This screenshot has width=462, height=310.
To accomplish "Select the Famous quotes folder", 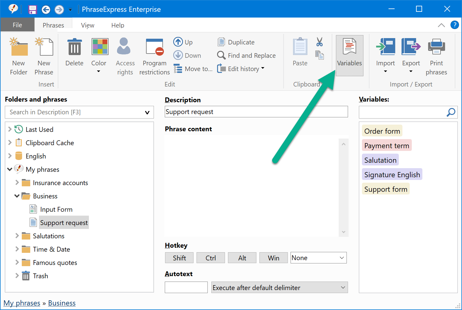I will point(55,263).
